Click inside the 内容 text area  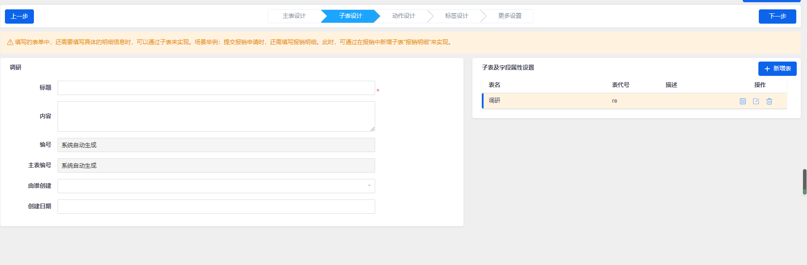point(216,116)
